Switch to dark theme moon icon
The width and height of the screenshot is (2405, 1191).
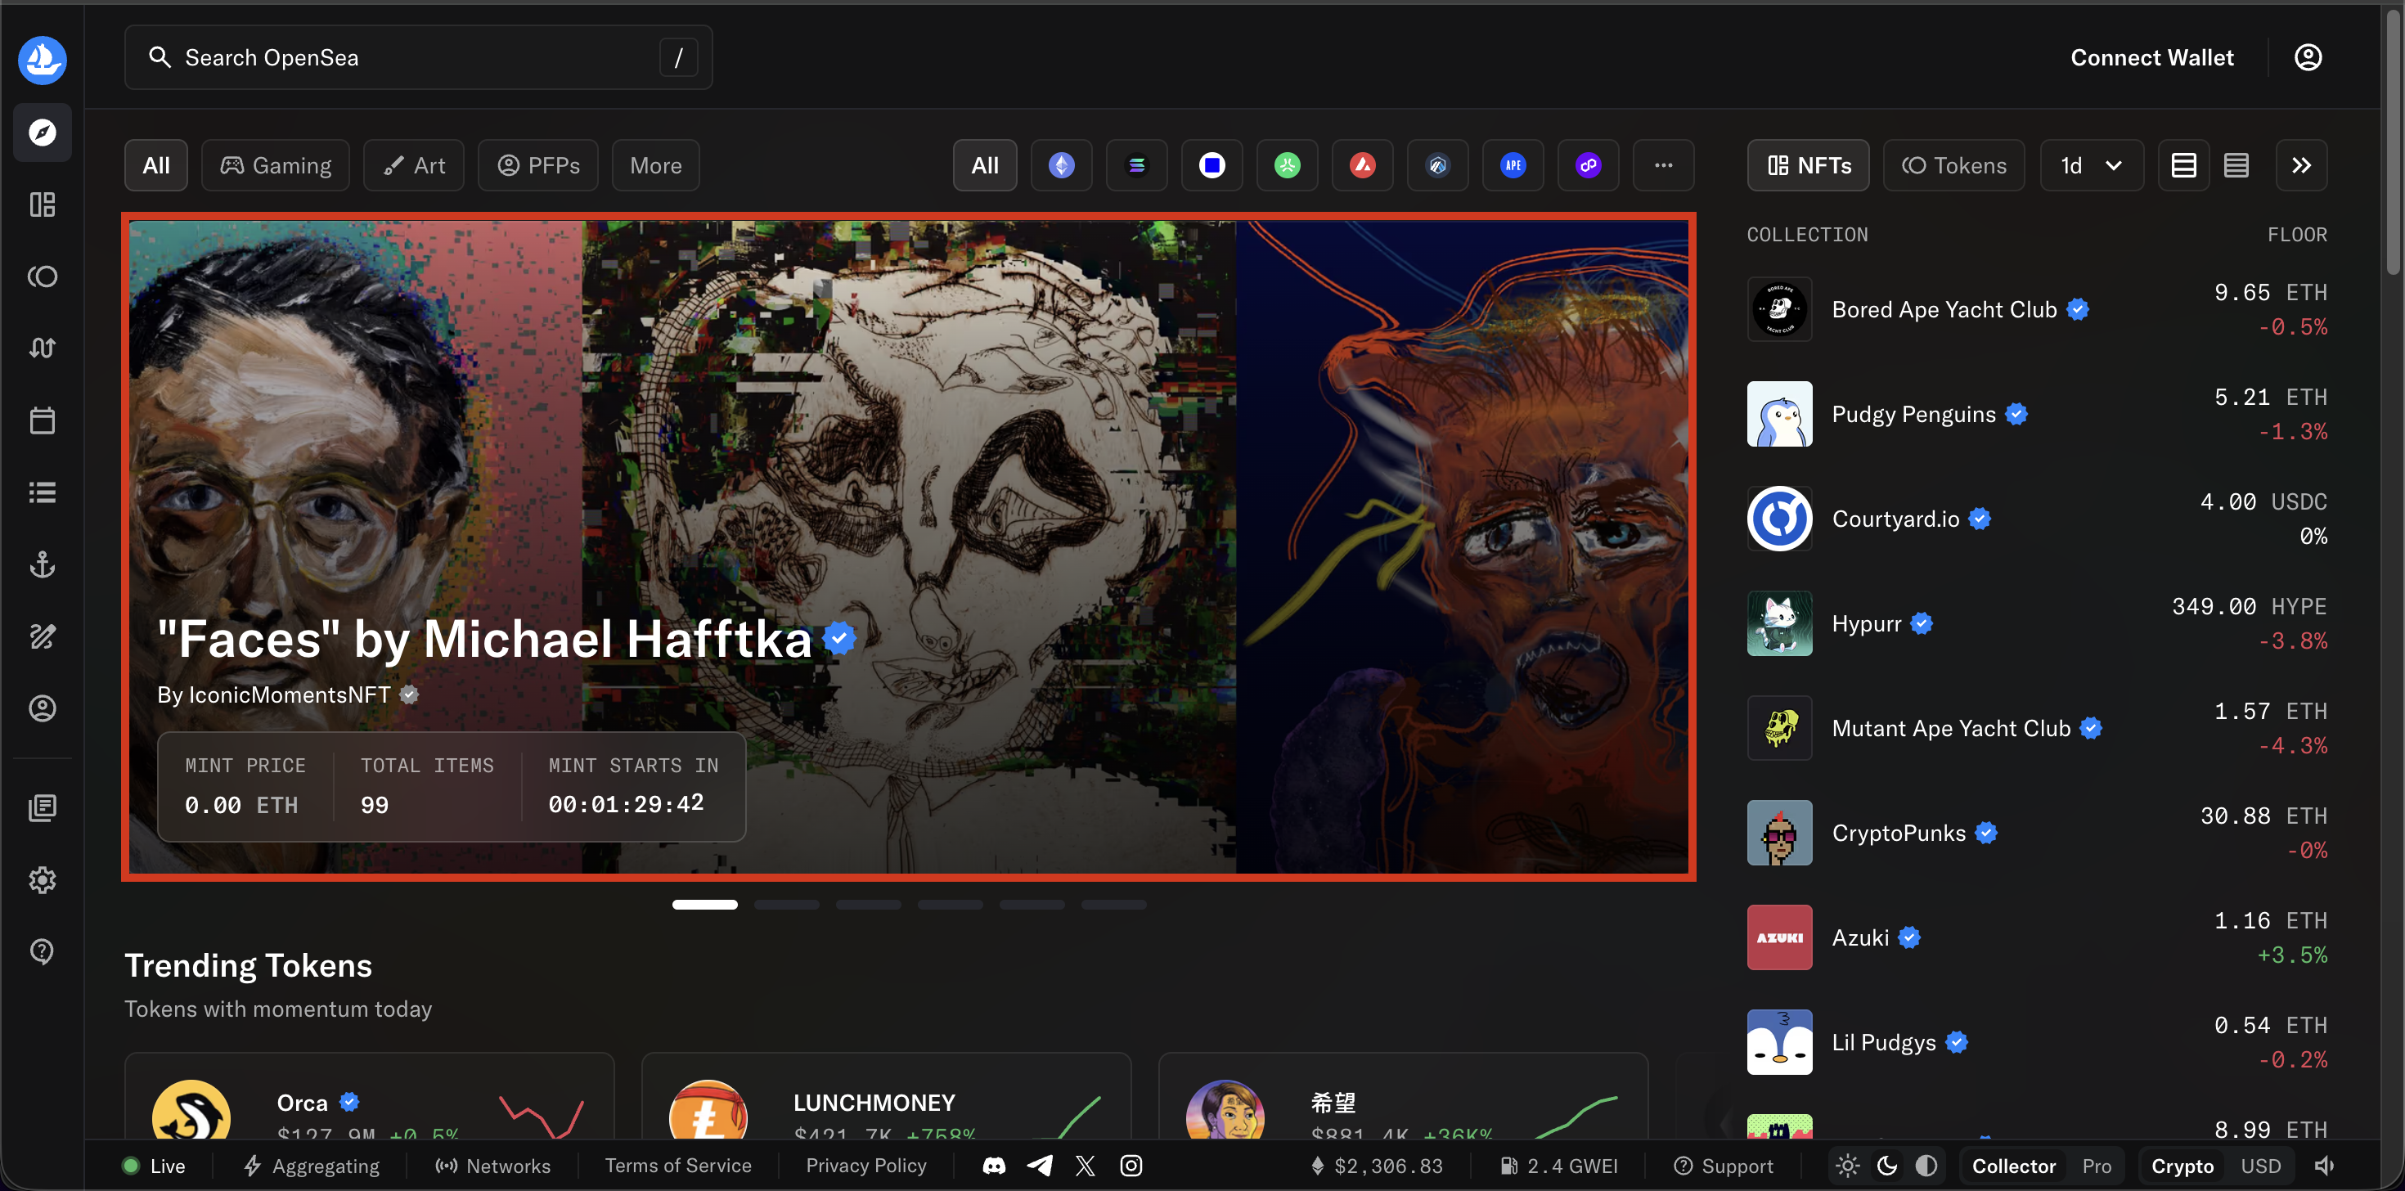(1887, 1166)
